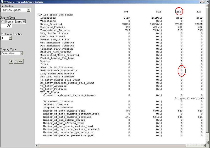The height and width of the screenshot is (148, 210).
Task: Select the Exam Number radio button
Action: tap(3, 34)
